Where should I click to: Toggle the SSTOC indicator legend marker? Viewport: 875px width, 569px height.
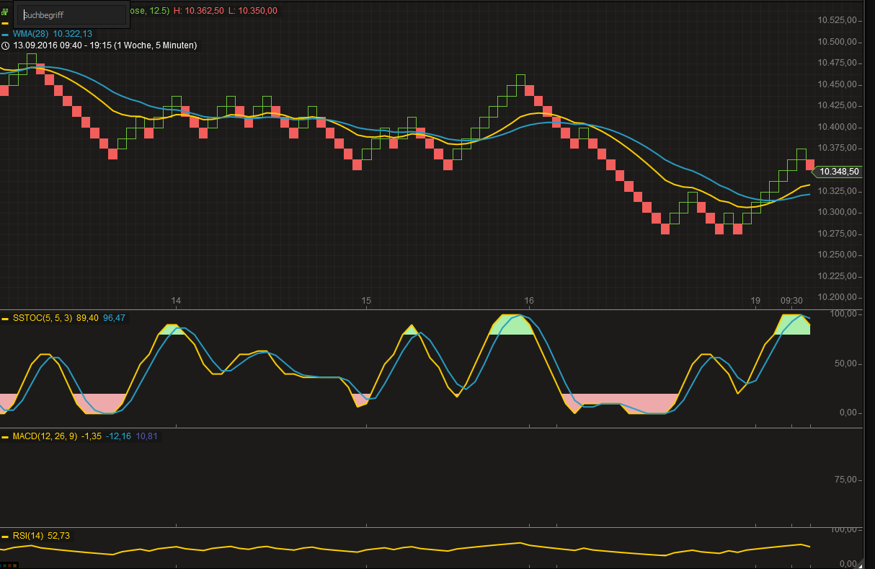tap(4, 318)
